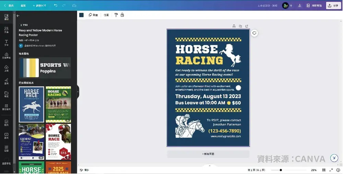Open the analytics bar chart icon
The image size is (343, 174).
pyautogui.click(x=299, y=5)
